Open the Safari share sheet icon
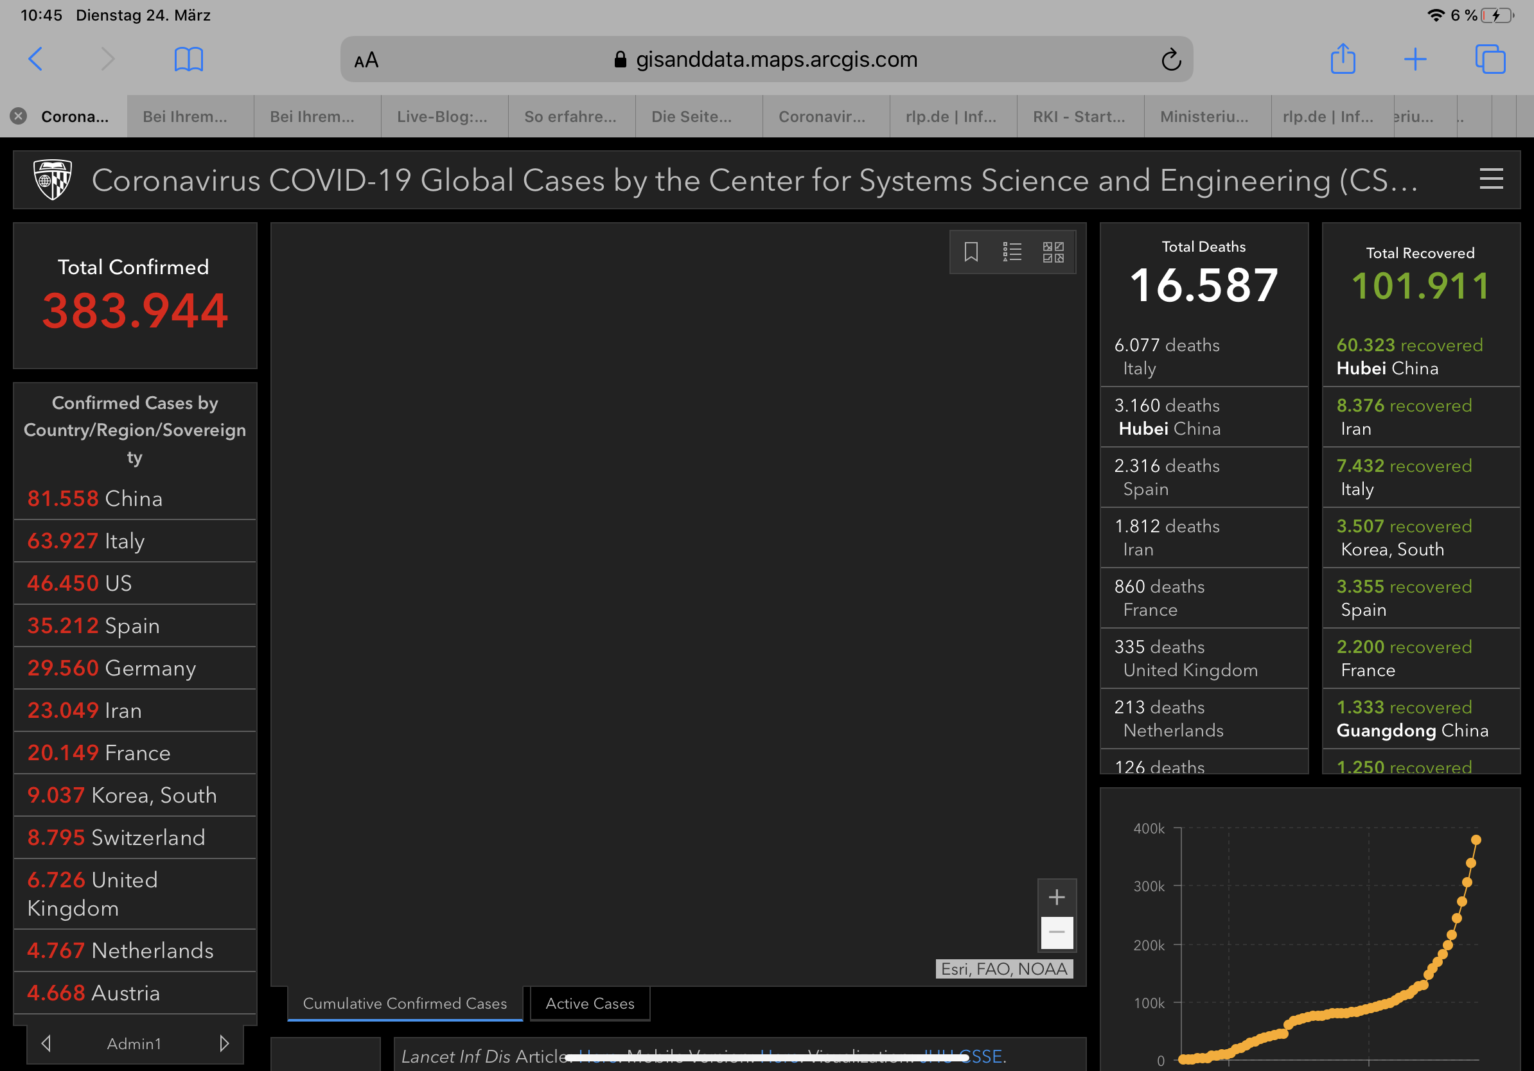 [x=1343, y=59]
